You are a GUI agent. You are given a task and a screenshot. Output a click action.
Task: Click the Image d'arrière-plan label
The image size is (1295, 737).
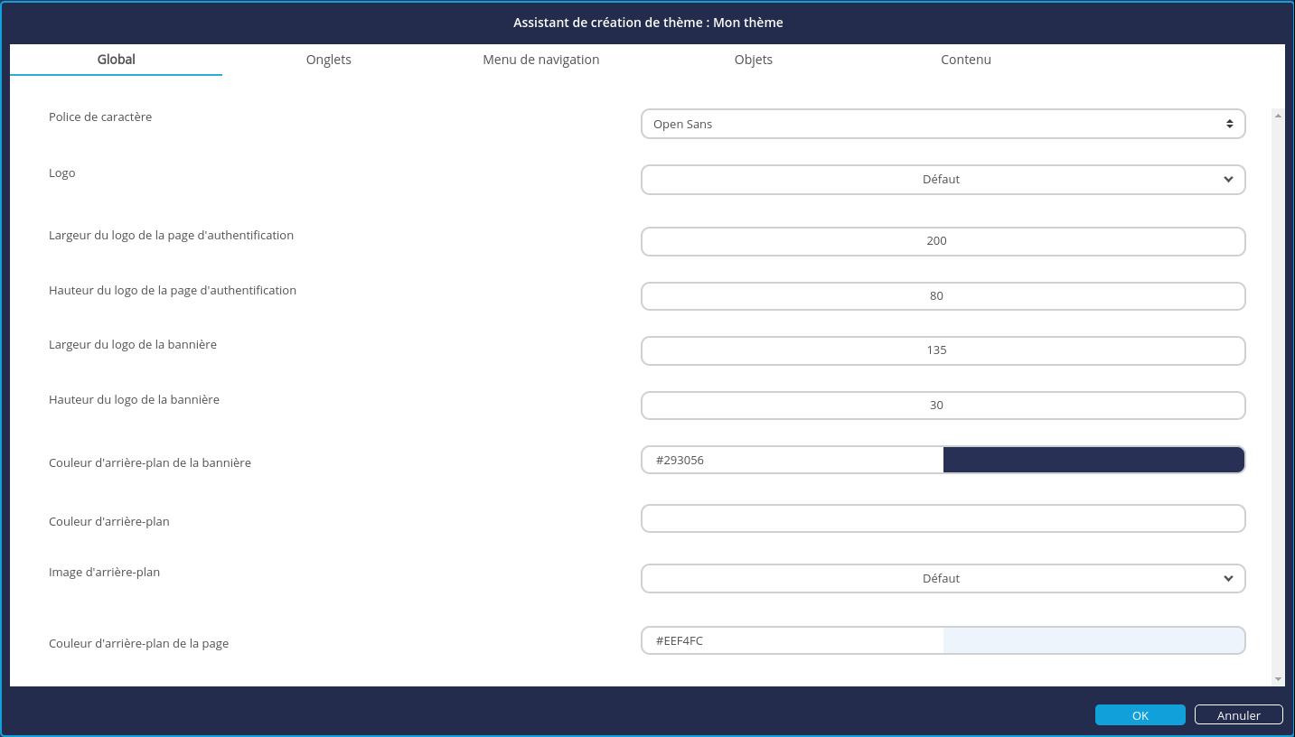(x=104, y=572)
